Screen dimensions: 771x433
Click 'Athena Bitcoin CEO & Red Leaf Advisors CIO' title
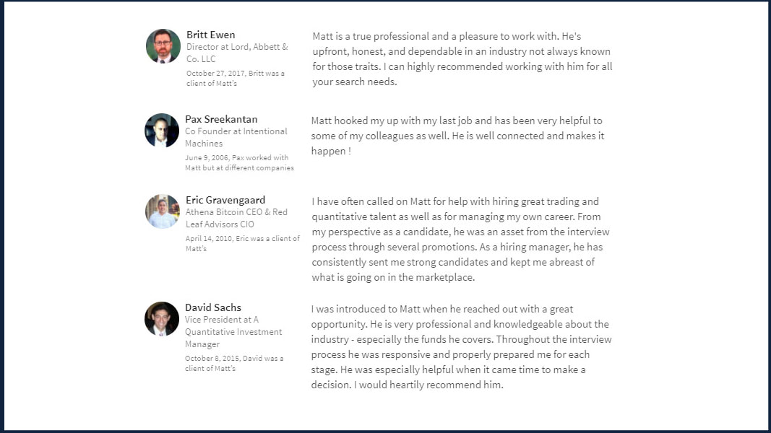236,218
